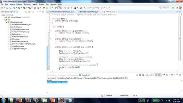Toggle Mark Occurrences in the toolbar
183x103 pixels.
point(59,8)
